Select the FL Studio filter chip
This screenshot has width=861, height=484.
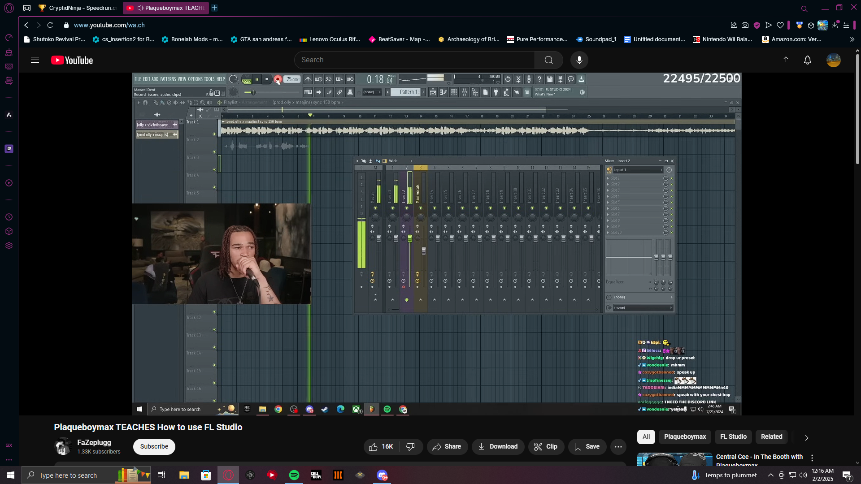[733, 437]
